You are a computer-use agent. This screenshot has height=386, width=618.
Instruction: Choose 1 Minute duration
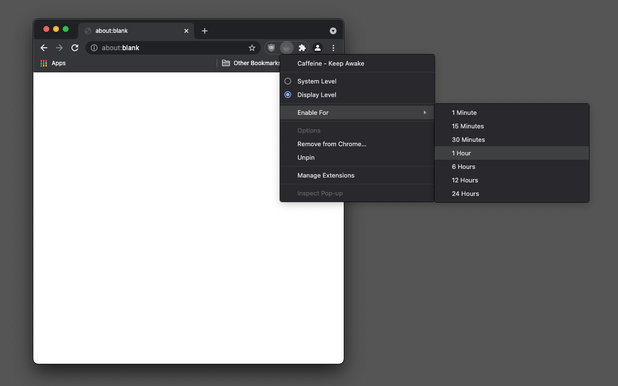tap(512, 112)
